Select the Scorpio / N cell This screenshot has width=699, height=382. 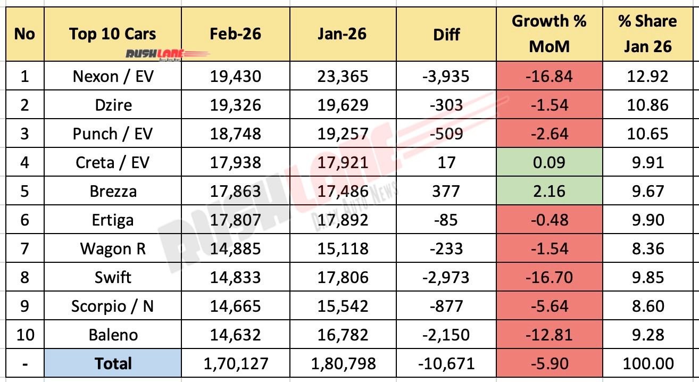113,306
